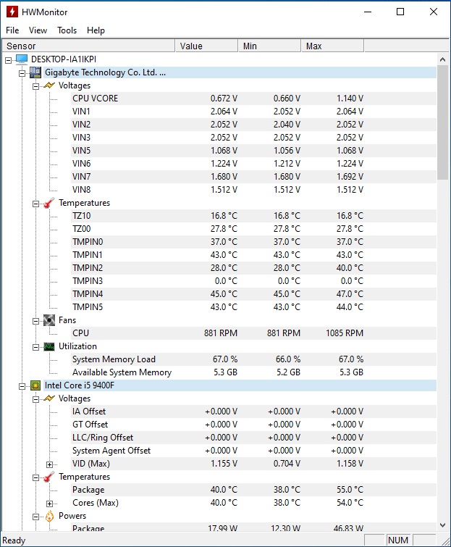Collapse the Powers group

tap(35, 517)
